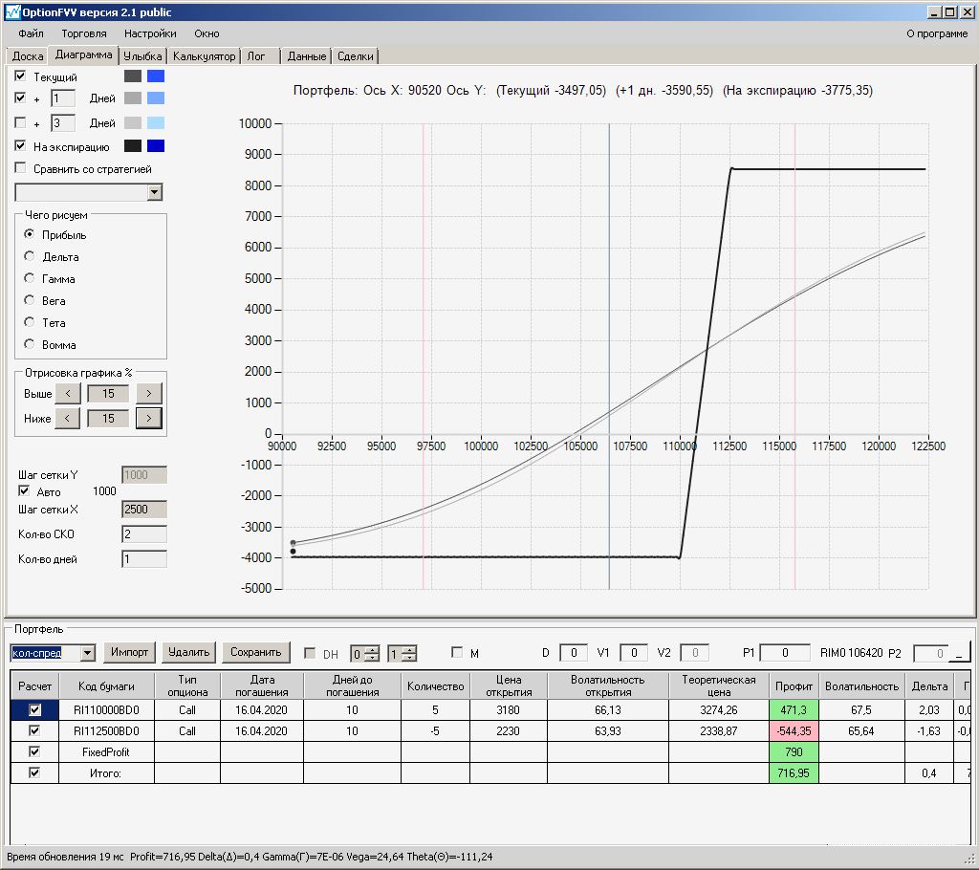Click the Волатильность открытия cell 66,13
Image resolution: width=979 pixels, height=870 pixels.
607,710
